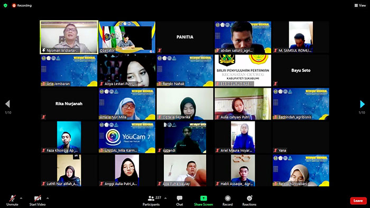Go to next gallery page arrow
This screenshot has height=208, width=370.
pos(362,104)
